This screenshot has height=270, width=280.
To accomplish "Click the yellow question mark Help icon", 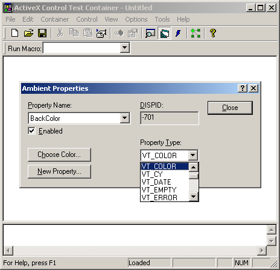I will 213,33.
